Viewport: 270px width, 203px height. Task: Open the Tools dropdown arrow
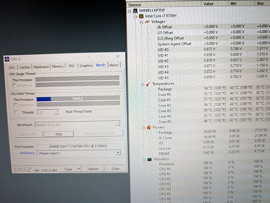point(79,169)
